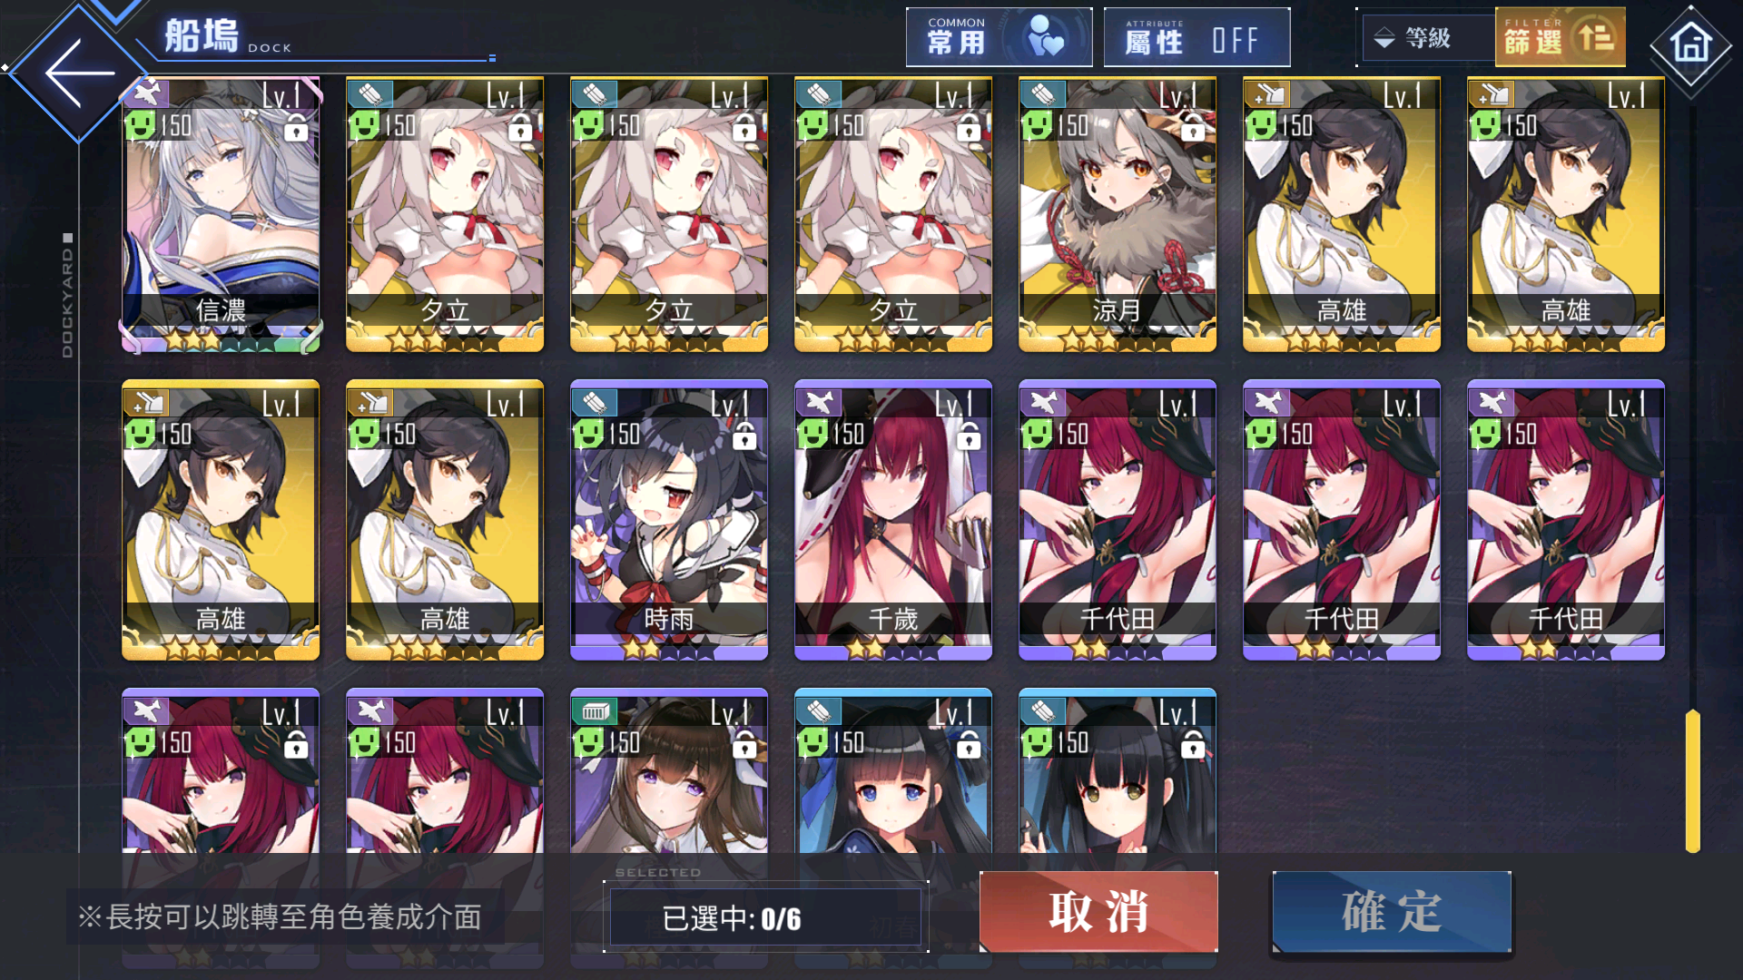Click the lock icon on 涼月 card
The height and width of the screenshot is (980, 1743).
[x=1193, y=128]
